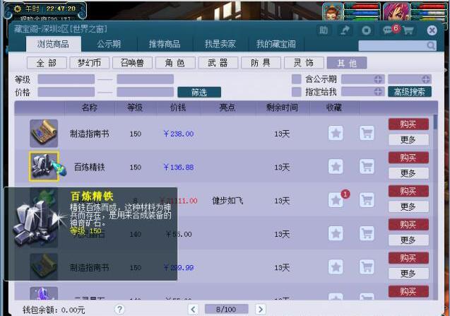Viewport: 450px width, 316px height.
Task: Select the 武器 category
Action: (x=218, y=63)
